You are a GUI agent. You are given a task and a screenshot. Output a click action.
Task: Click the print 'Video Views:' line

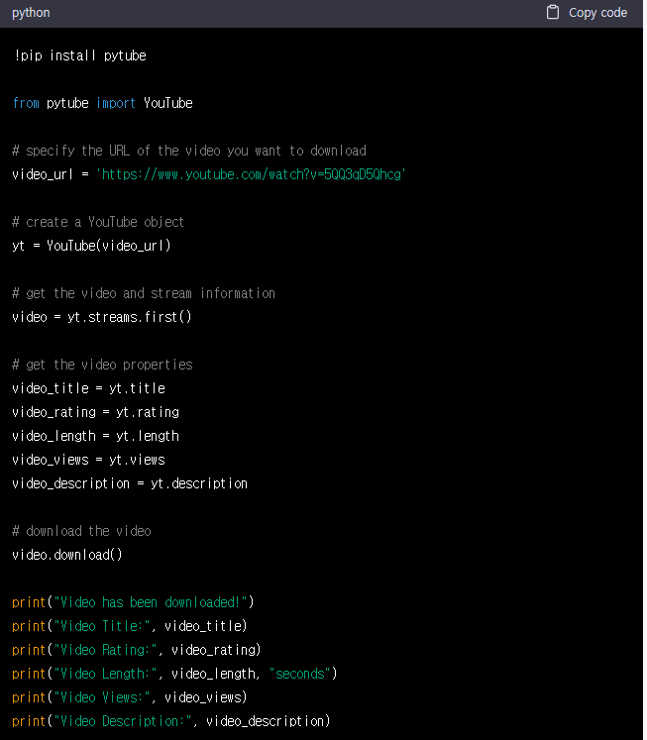click(130, 697)
